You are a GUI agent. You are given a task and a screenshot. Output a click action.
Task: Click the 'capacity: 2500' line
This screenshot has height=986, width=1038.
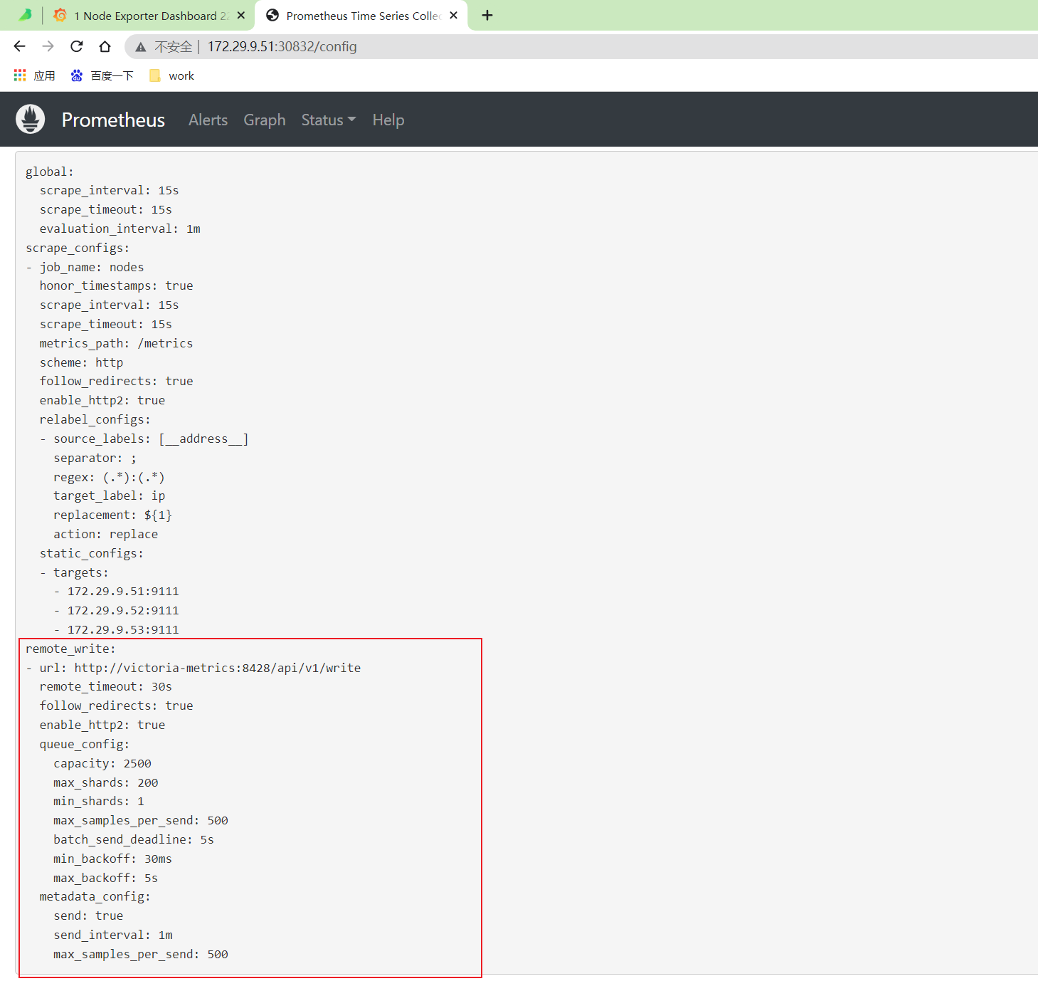(102, 763)
